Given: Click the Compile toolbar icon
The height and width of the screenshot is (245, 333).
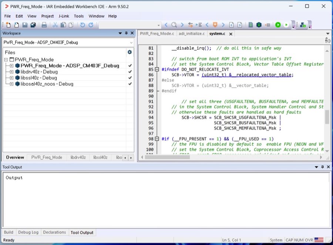Looking at the screenshot, I should coord(251,25).
